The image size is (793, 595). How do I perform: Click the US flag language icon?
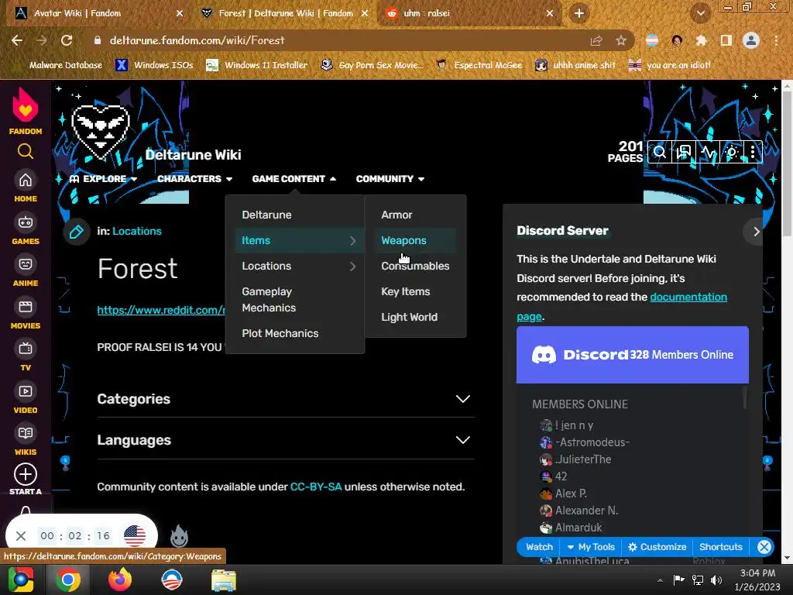pyautogui.click(x=135, y=536)
